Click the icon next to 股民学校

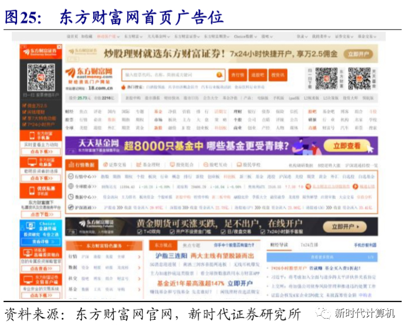pyautogui.click(x=239, y=165)
